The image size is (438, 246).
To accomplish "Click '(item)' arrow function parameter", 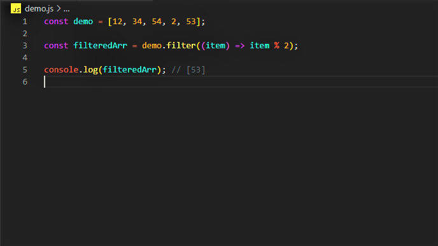I will (x=215, y=46).
